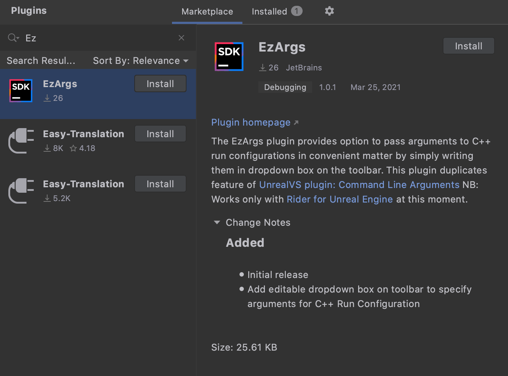Switch to the Marketplace tab
The image size is (508, 376).
[x=207, y=12]
